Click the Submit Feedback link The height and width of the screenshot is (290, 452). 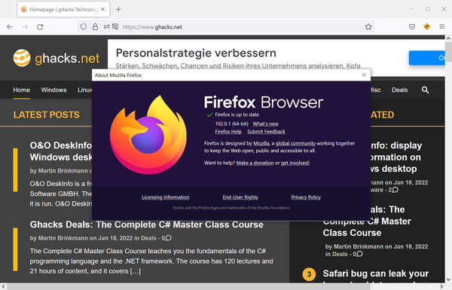[x=267, y=132]
